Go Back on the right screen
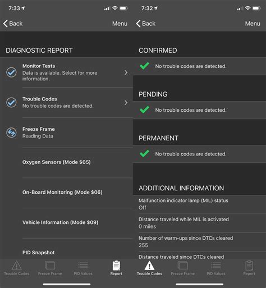Image resolution: width=266 pixels, height=288 pixels. tap(146, 24)
